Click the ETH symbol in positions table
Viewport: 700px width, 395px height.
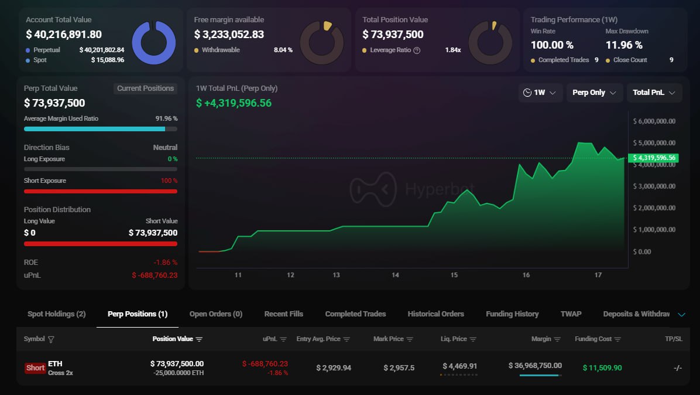(55, 364)
